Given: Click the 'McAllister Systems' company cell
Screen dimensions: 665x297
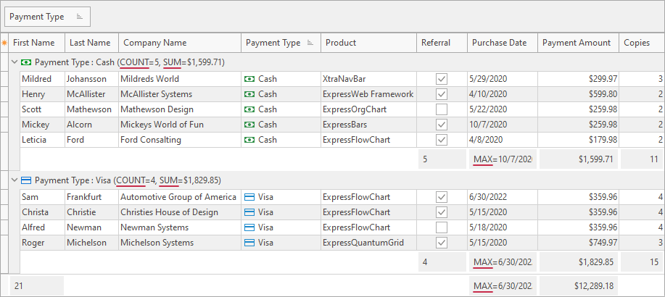Looking at the screenshot, I should pos(180,94).
